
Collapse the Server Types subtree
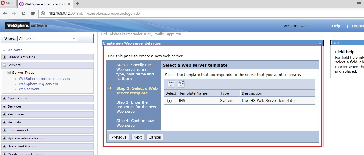pyautogui.click(x=9, y=73)
